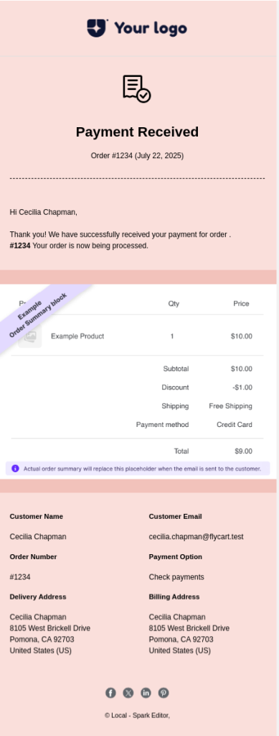Select the Total $9.00 amount
This screenshot has height=736, width=279.
243,451
